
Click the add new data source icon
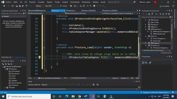(3, 64)
